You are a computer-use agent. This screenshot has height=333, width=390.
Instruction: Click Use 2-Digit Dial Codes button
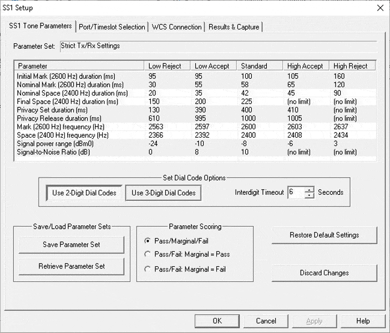(84, 193)
